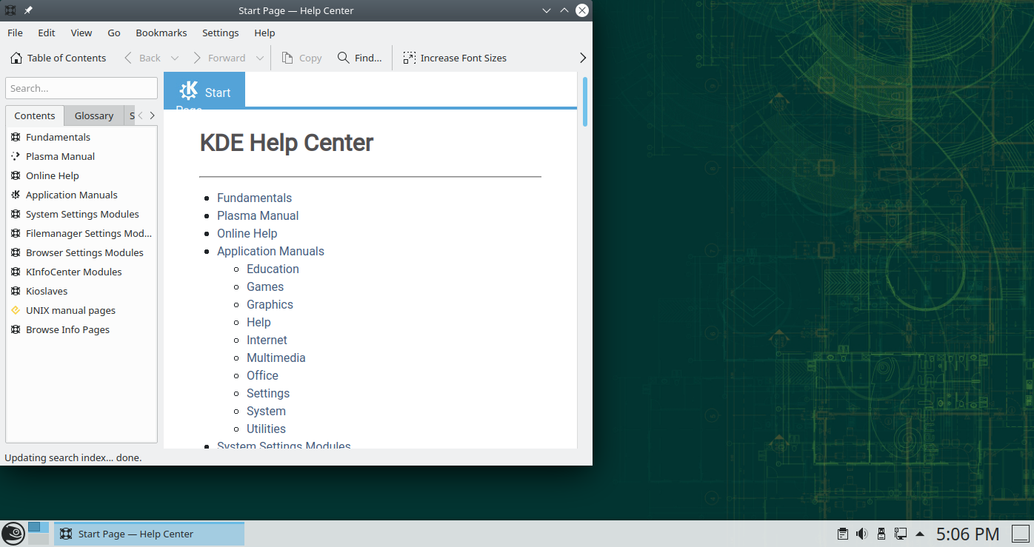The image size is (1034, 547).
Task: Switch to the Glossary tab
Action: 94,115
